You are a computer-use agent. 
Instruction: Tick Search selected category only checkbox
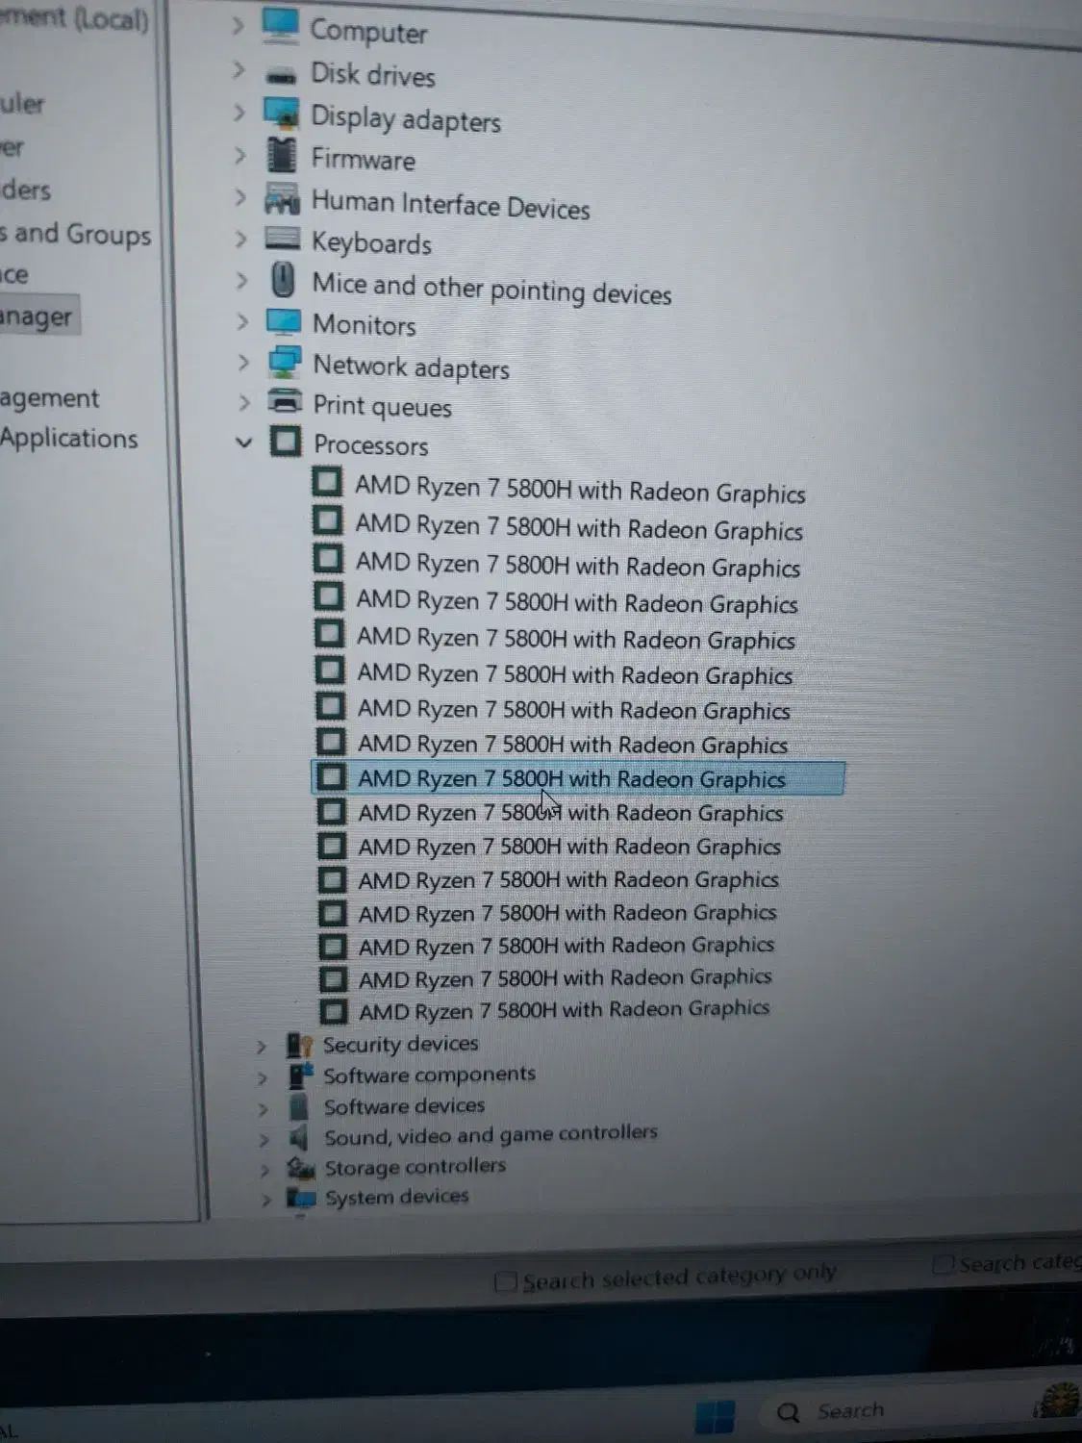(505, 1281)
